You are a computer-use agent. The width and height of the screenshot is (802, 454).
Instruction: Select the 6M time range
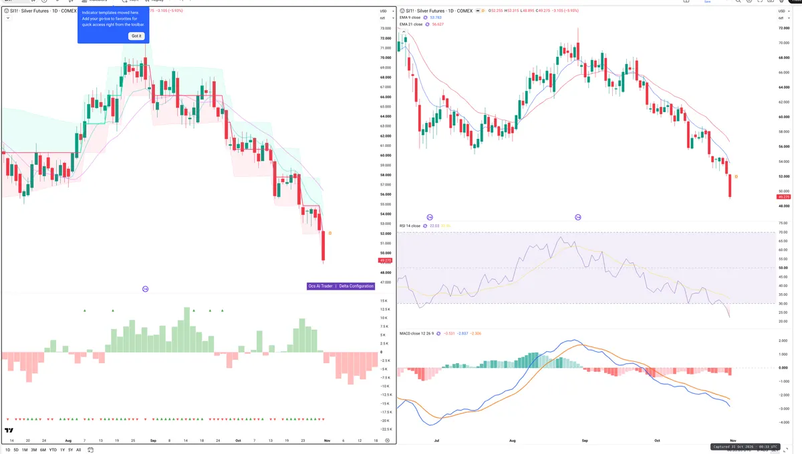tap(43, 450)
